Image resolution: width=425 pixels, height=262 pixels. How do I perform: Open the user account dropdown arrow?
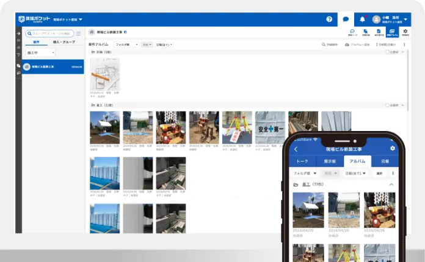[x=405, y=19]
